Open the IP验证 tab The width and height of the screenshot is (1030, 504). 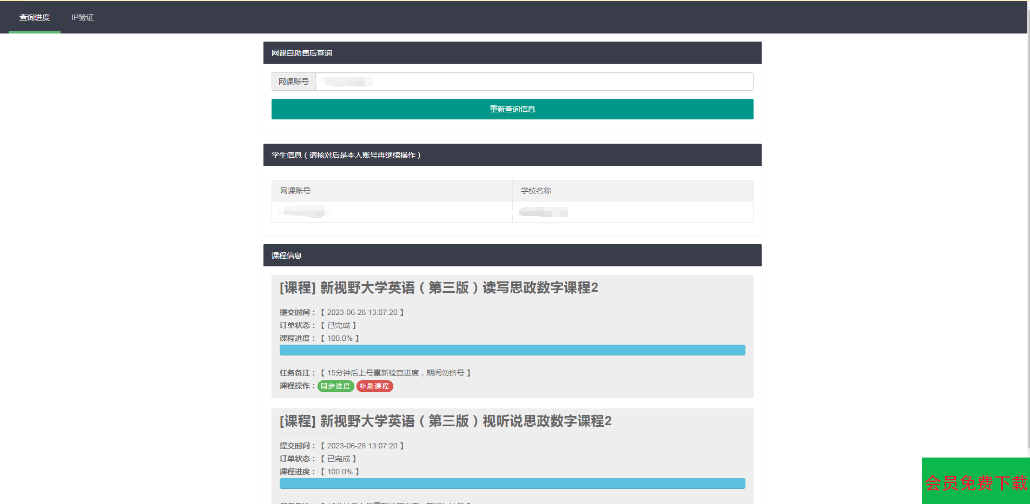point(82,17)
